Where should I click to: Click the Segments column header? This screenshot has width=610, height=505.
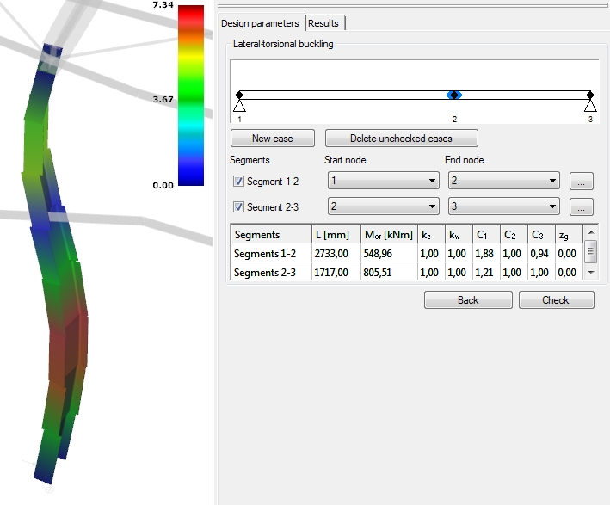tap(272, 235)
